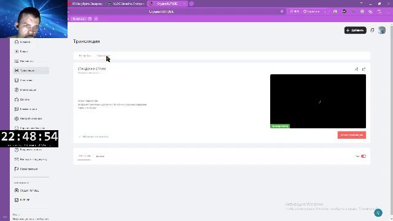Click the bookmark icon in the address bar
Viewport: 393px width, 221px height.
point(282,12)
